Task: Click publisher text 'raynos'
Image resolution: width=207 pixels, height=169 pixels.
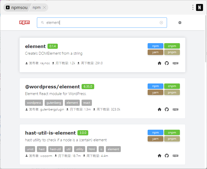Action: (x=45, y=63)
